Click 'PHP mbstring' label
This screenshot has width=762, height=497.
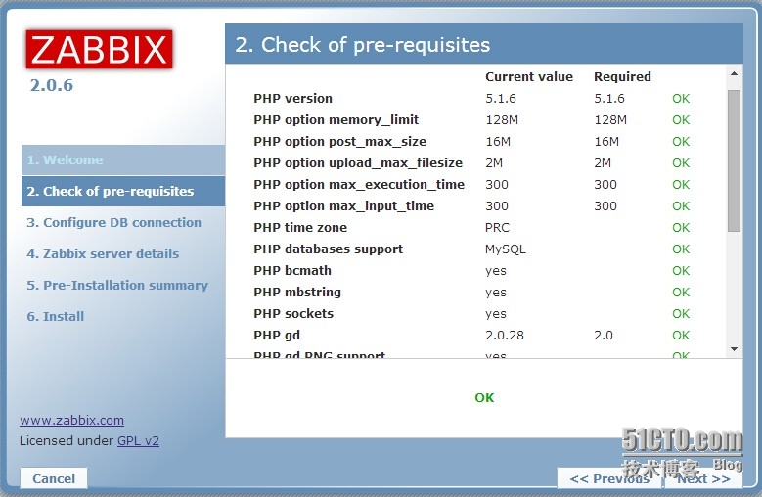[x=297, y=292]
